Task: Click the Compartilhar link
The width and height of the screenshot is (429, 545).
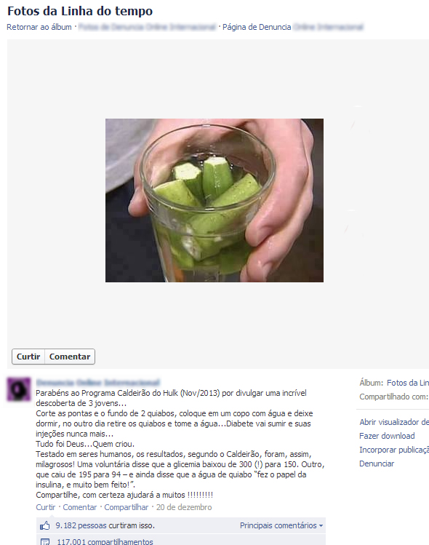Action: pyautogui.click(x=126, y=507)
